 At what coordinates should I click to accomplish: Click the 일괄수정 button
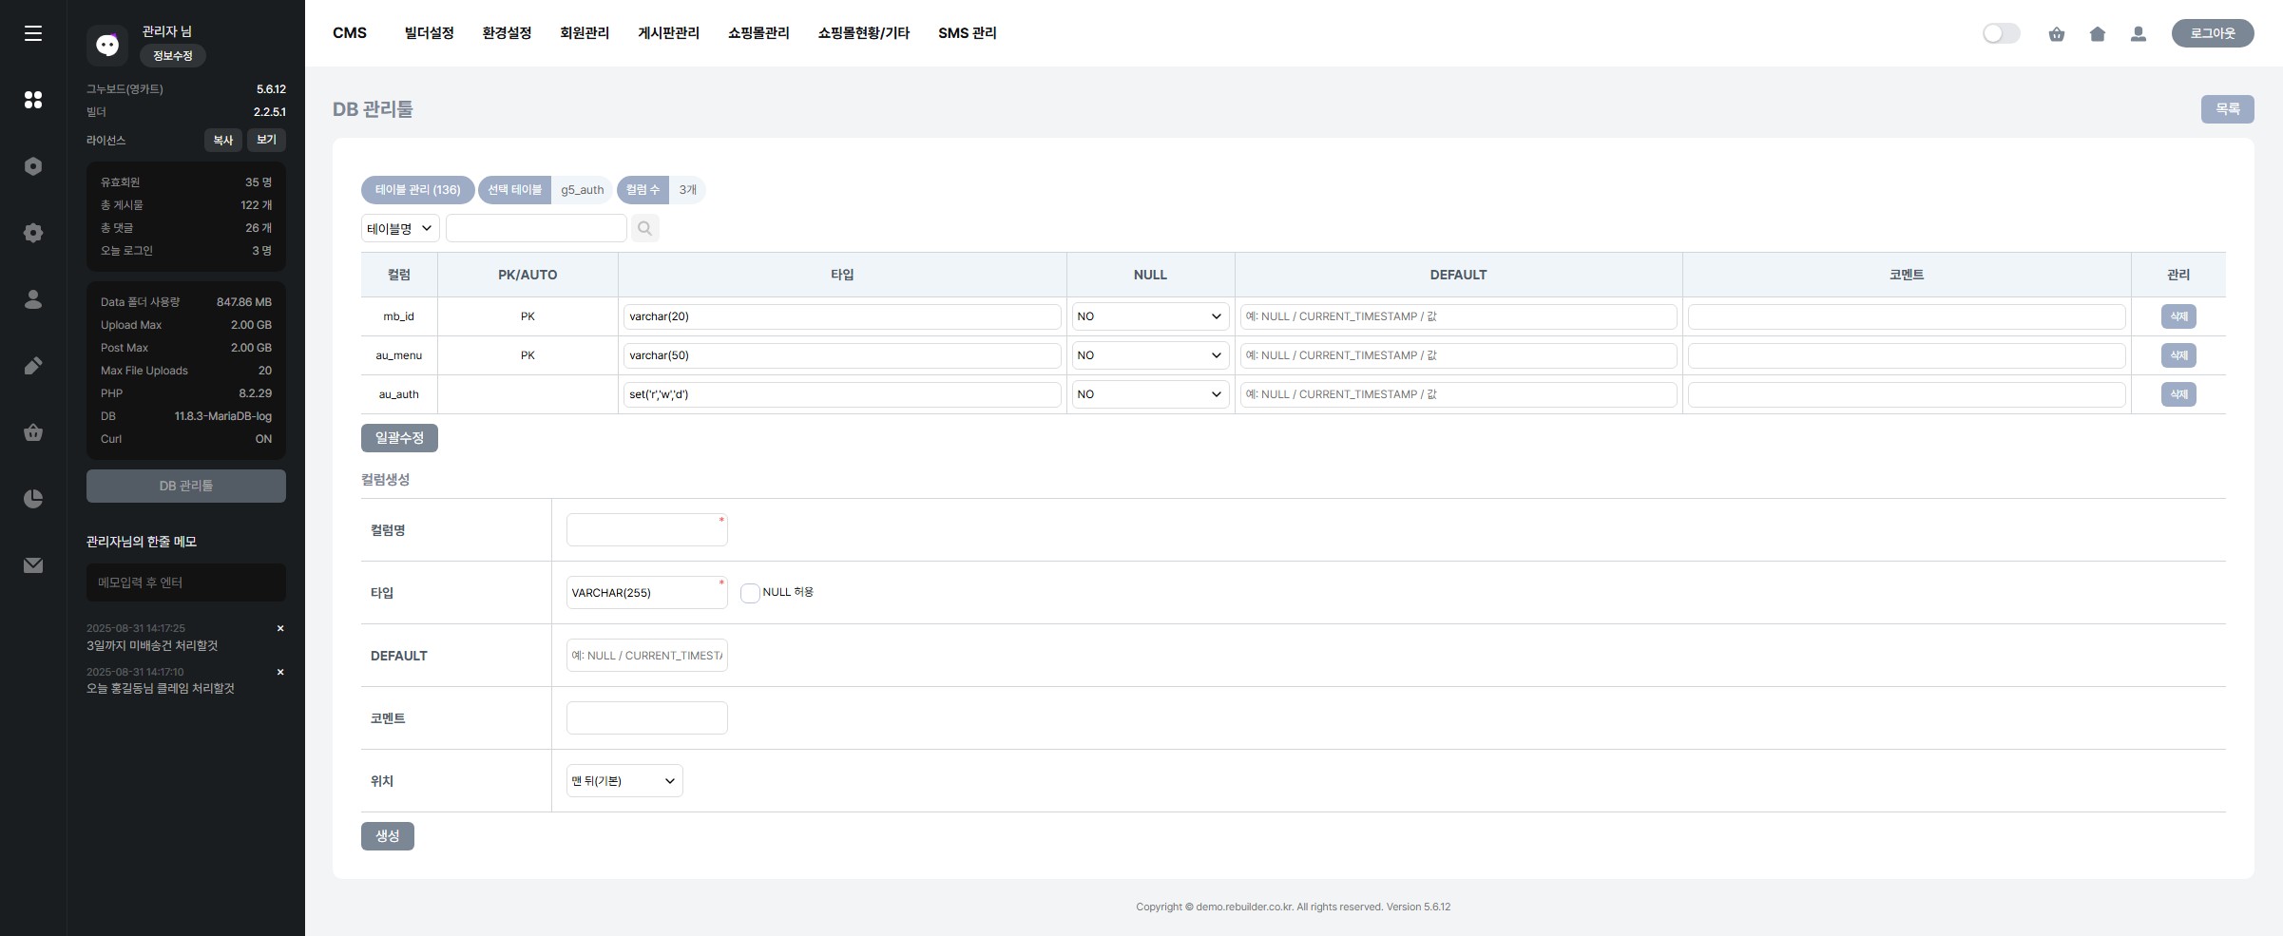(x=399, y=438)
